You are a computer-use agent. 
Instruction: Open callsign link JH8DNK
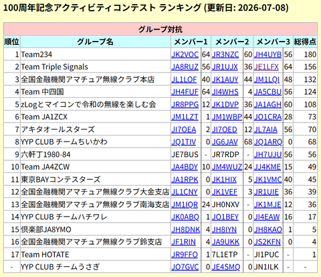tap(186, 230)
